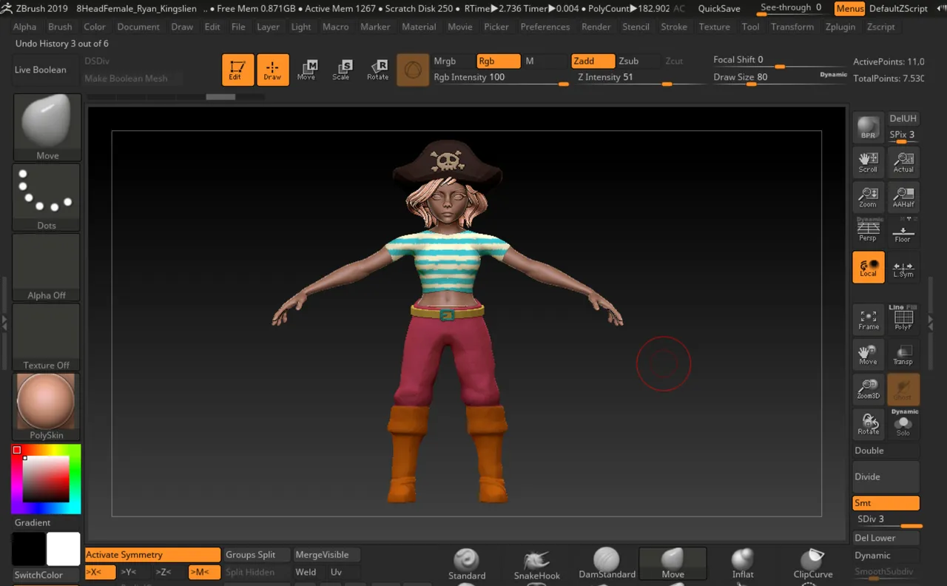
Task: Toggle the Gizmo 3D sphere icon
Action: (413, 70)
